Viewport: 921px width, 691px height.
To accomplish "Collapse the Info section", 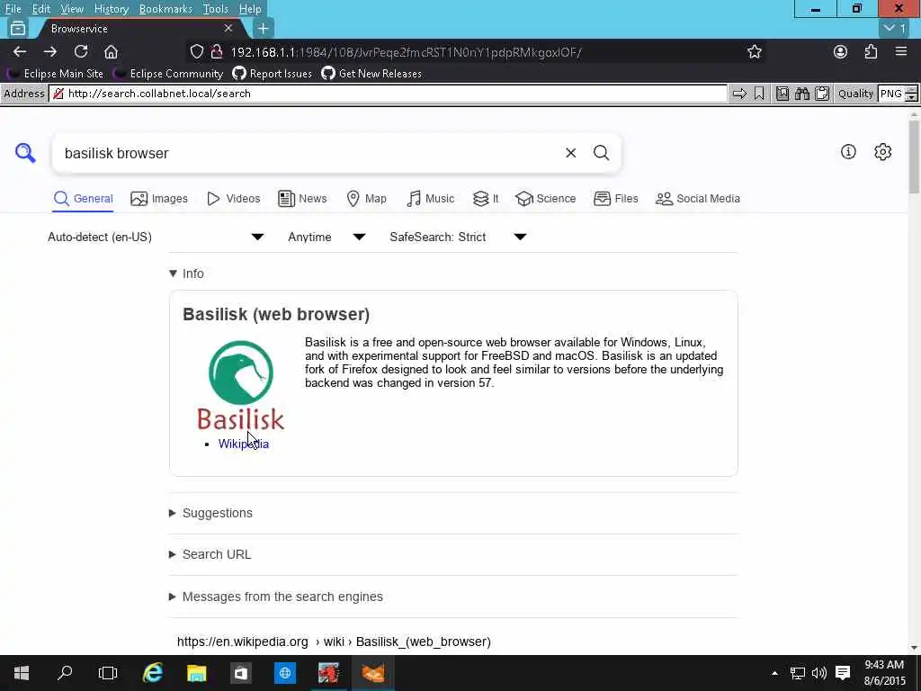I will [186, 274].
